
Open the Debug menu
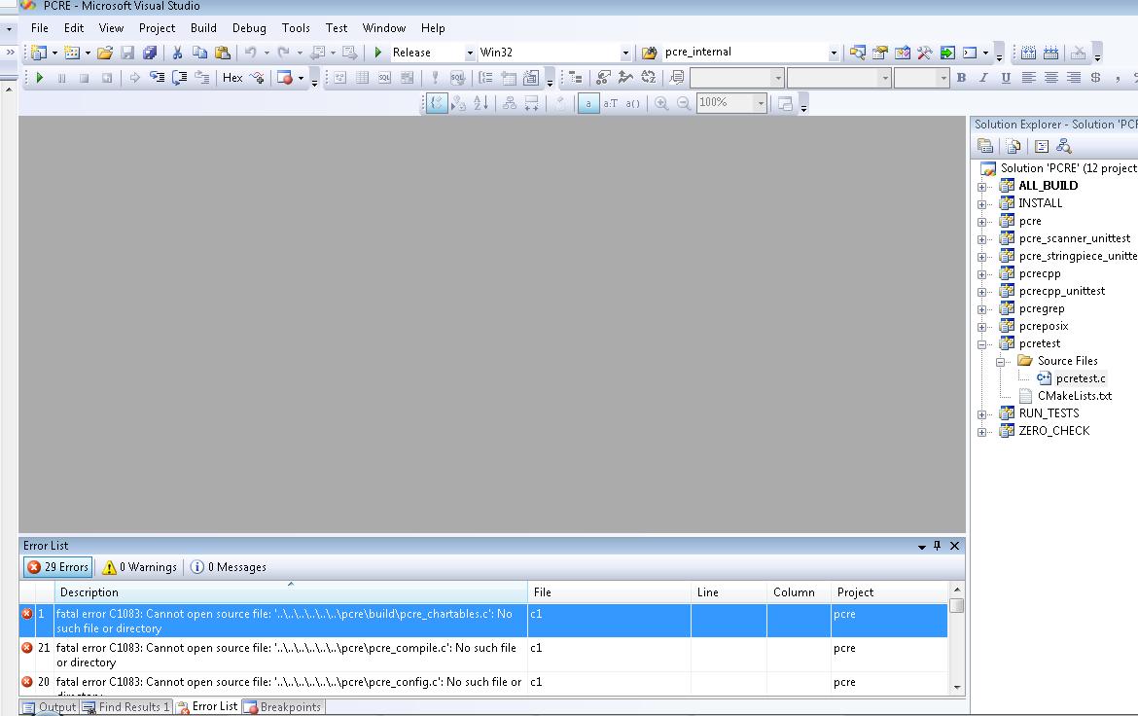(x=249, y=28)
